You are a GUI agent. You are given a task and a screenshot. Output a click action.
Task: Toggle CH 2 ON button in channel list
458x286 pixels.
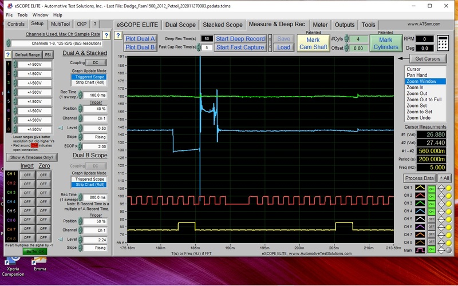pos(432,196)
